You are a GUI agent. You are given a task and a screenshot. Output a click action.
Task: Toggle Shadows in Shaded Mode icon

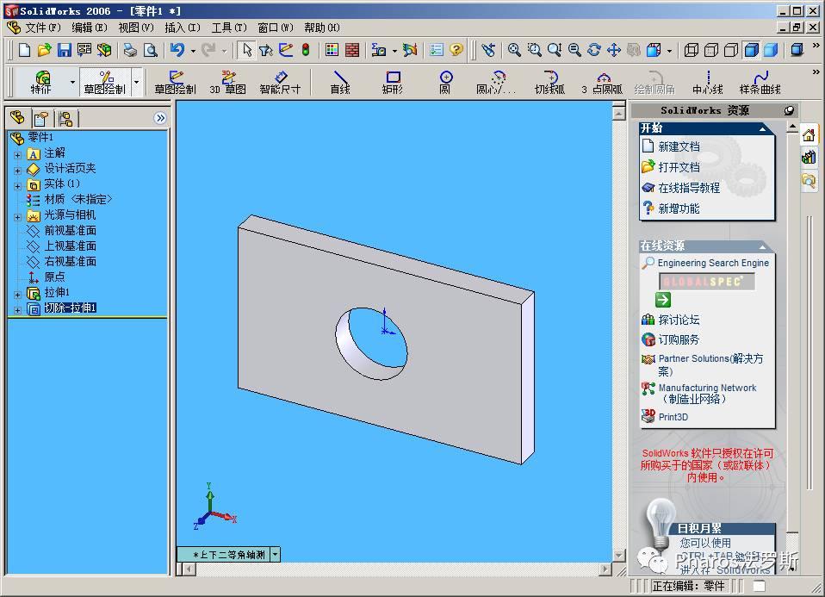(797, 50)
